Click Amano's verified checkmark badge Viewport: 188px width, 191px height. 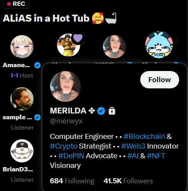coord(37,65)
